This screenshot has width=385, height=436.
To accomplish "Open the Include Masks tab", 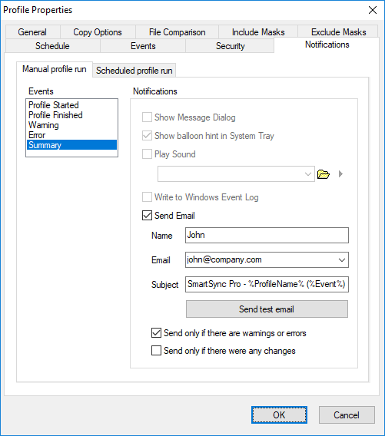I will 258,32.
